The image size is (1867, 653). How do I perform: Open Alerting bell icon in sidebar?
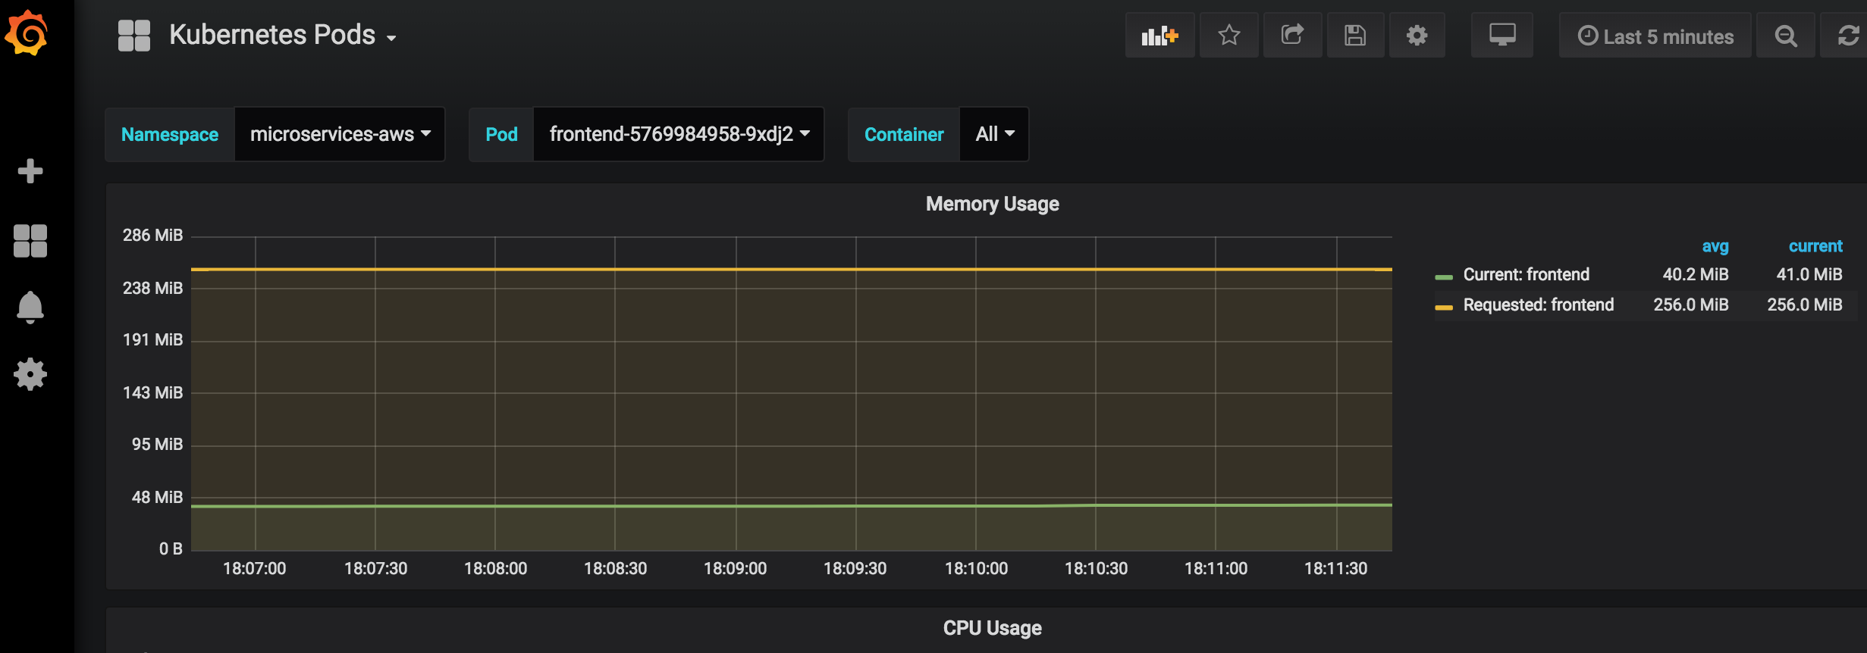30,308
